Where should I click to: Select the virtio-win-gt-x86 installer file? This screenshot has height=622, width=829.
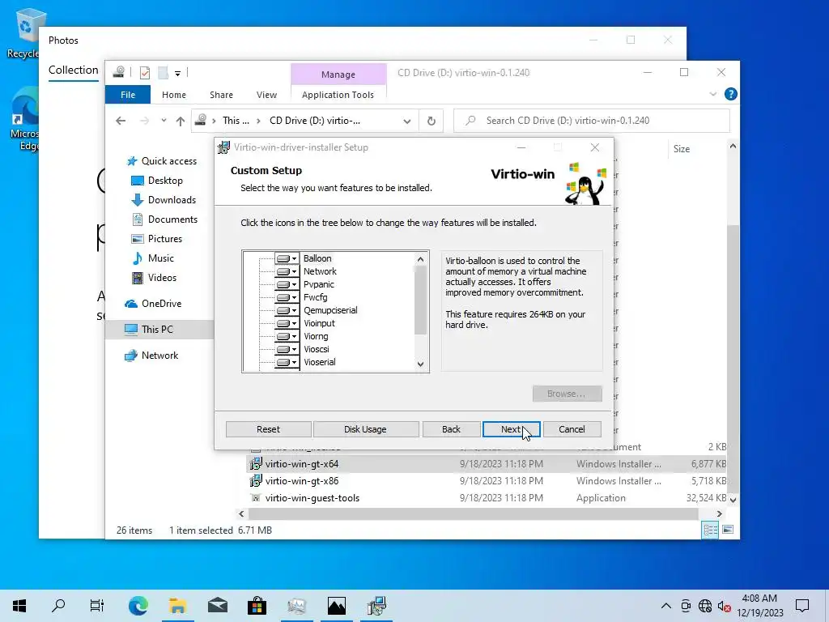tap(301, 481)
